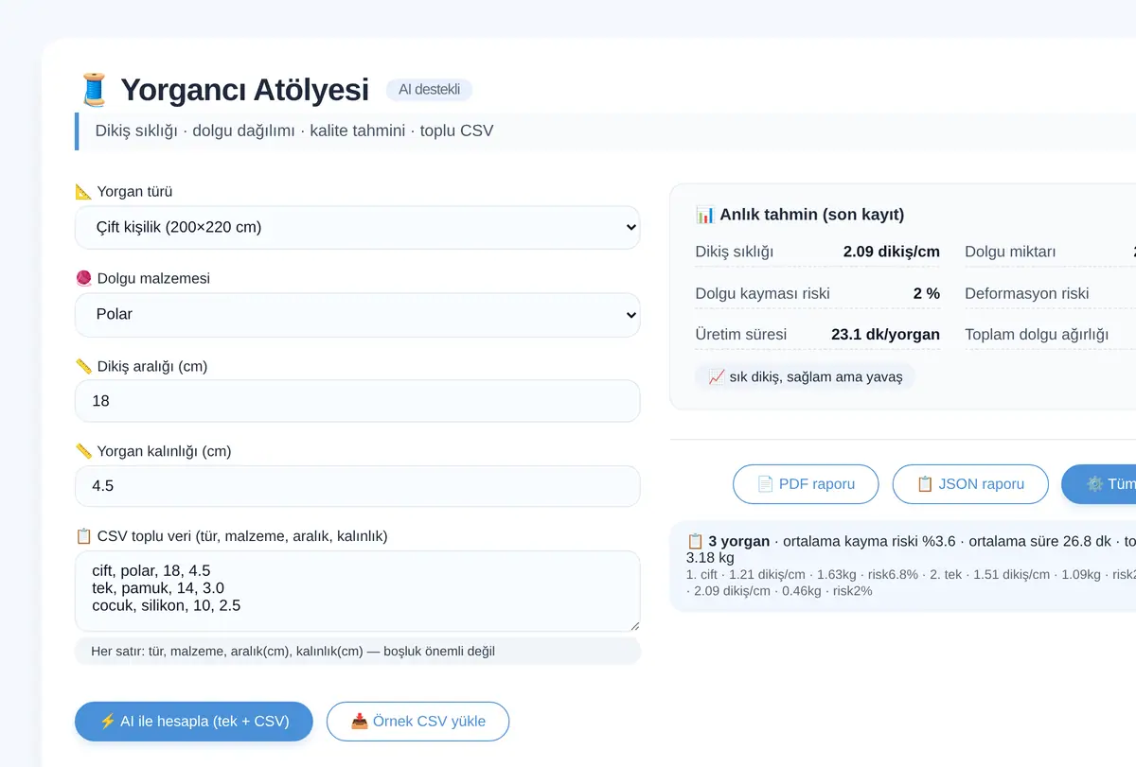This screenshot has width=1136, height=767.
Task: Focus the Yorgan kalınlığı field
Action: (358, 486)
